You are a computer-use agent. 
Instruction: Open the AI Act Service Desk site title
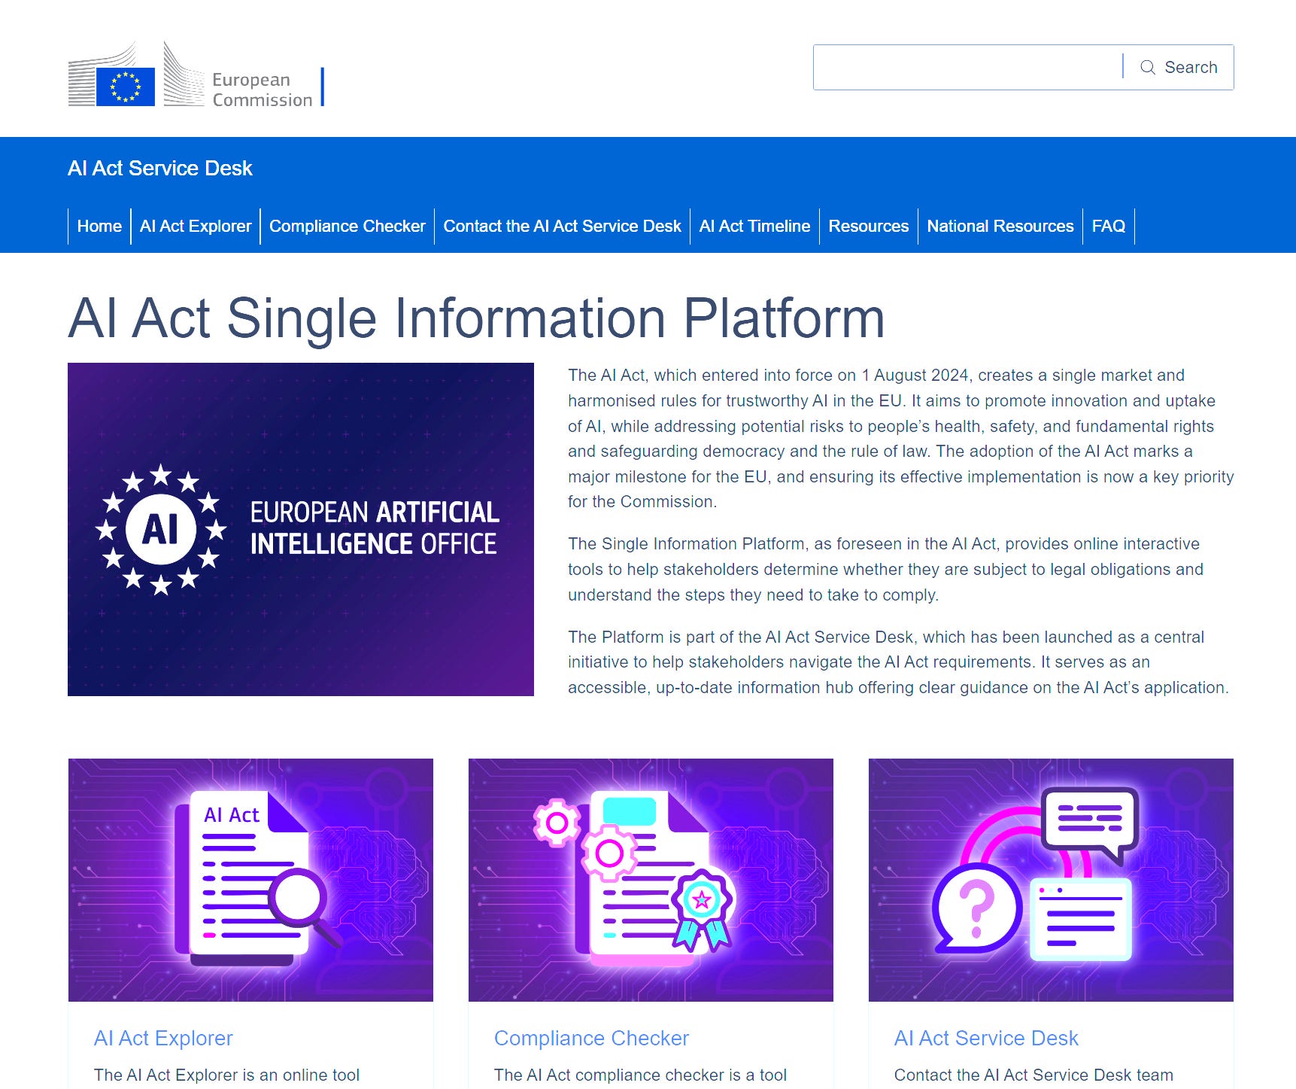tap(159, 169)
